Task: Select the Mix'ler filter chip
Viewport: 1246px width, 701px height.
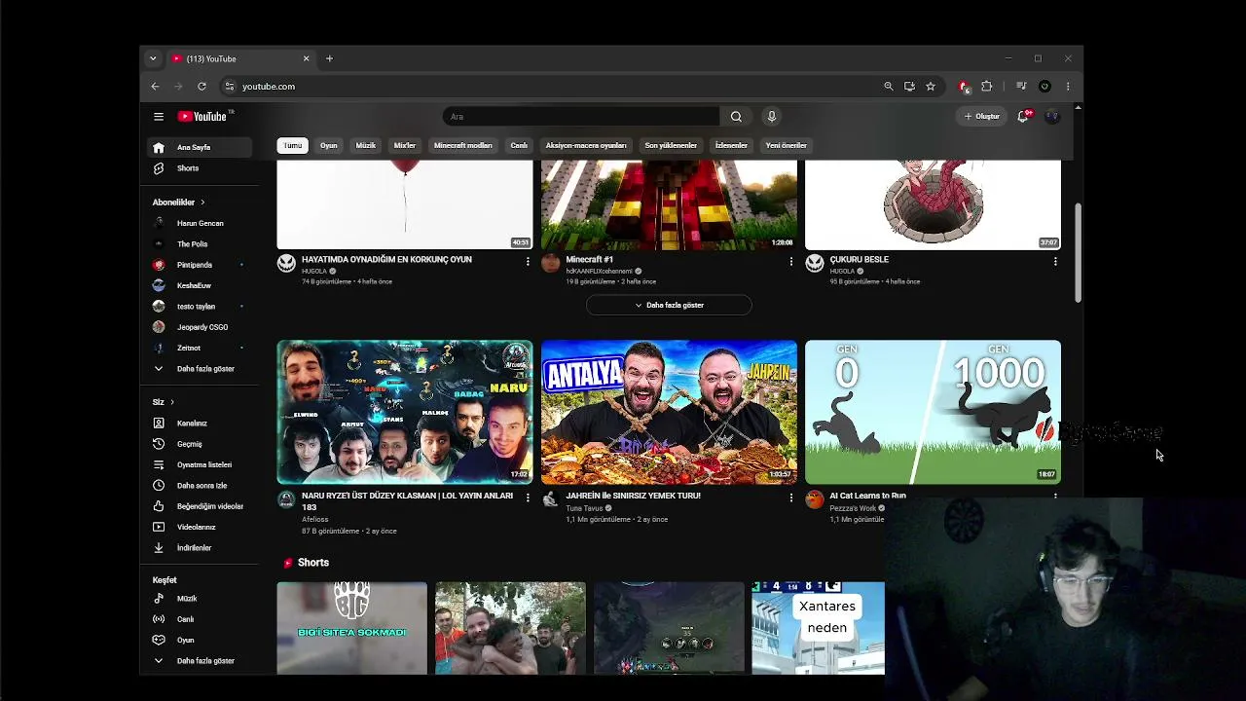Action: (405, 146)
